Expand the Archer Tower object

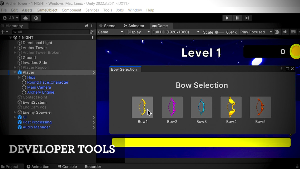15,48
